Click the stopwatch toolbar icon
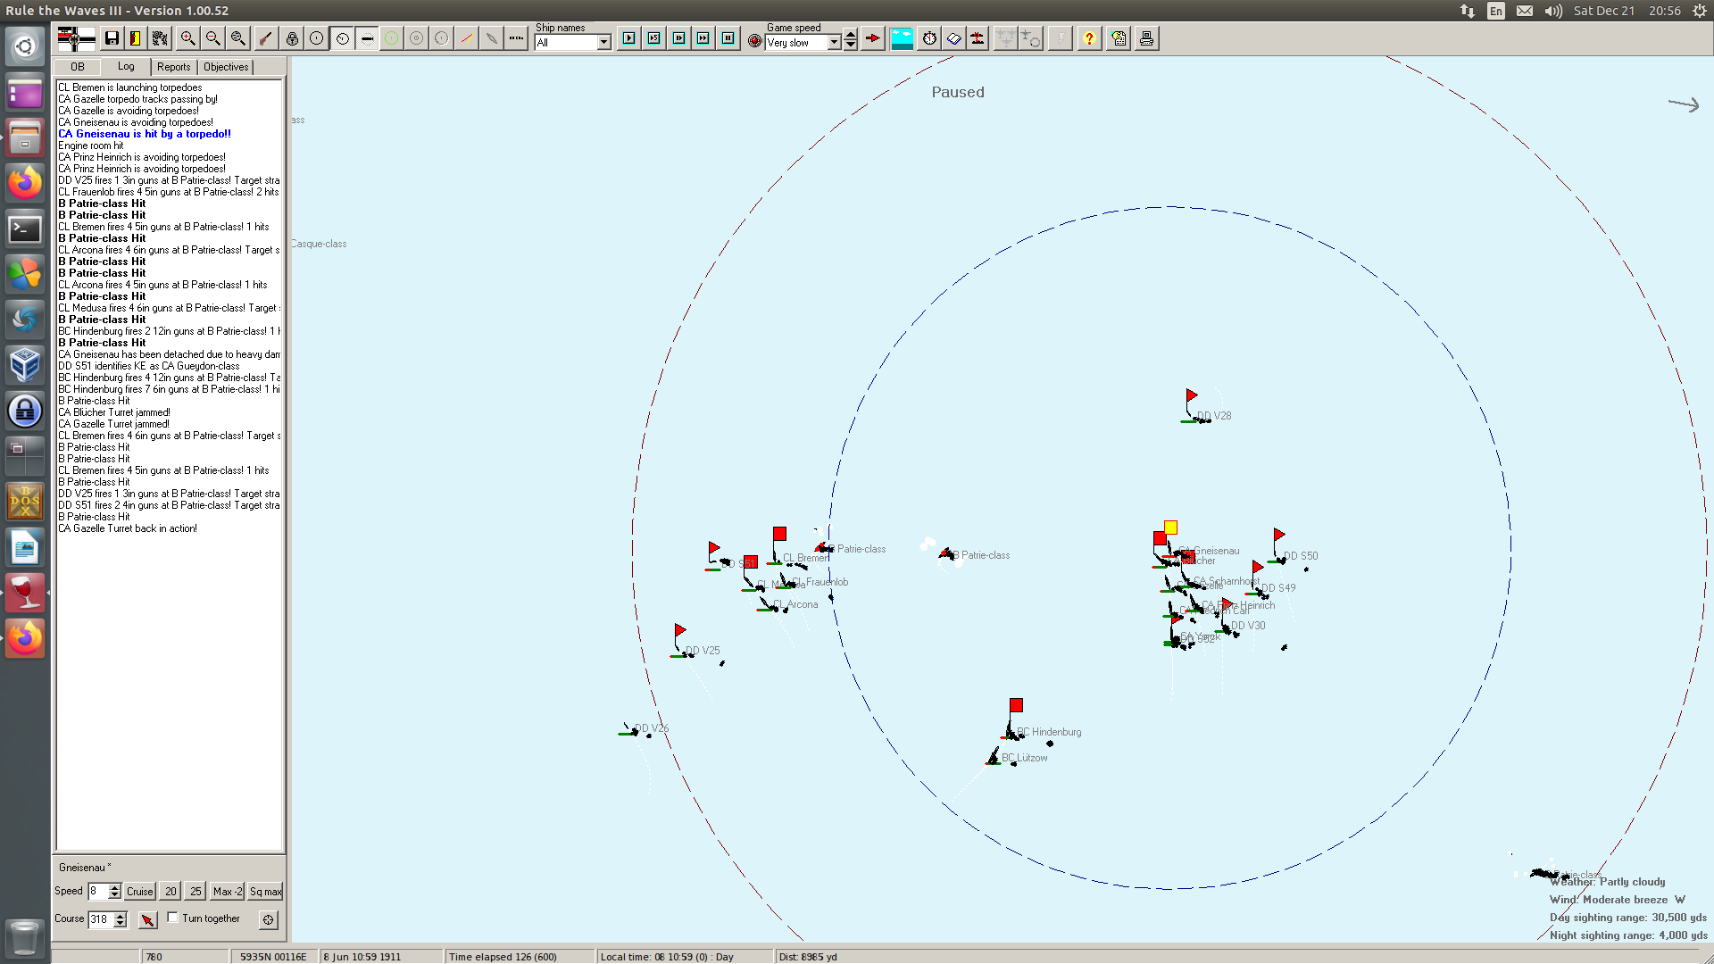This screenshot has height=964, width=1714. [x=930, y=38]
